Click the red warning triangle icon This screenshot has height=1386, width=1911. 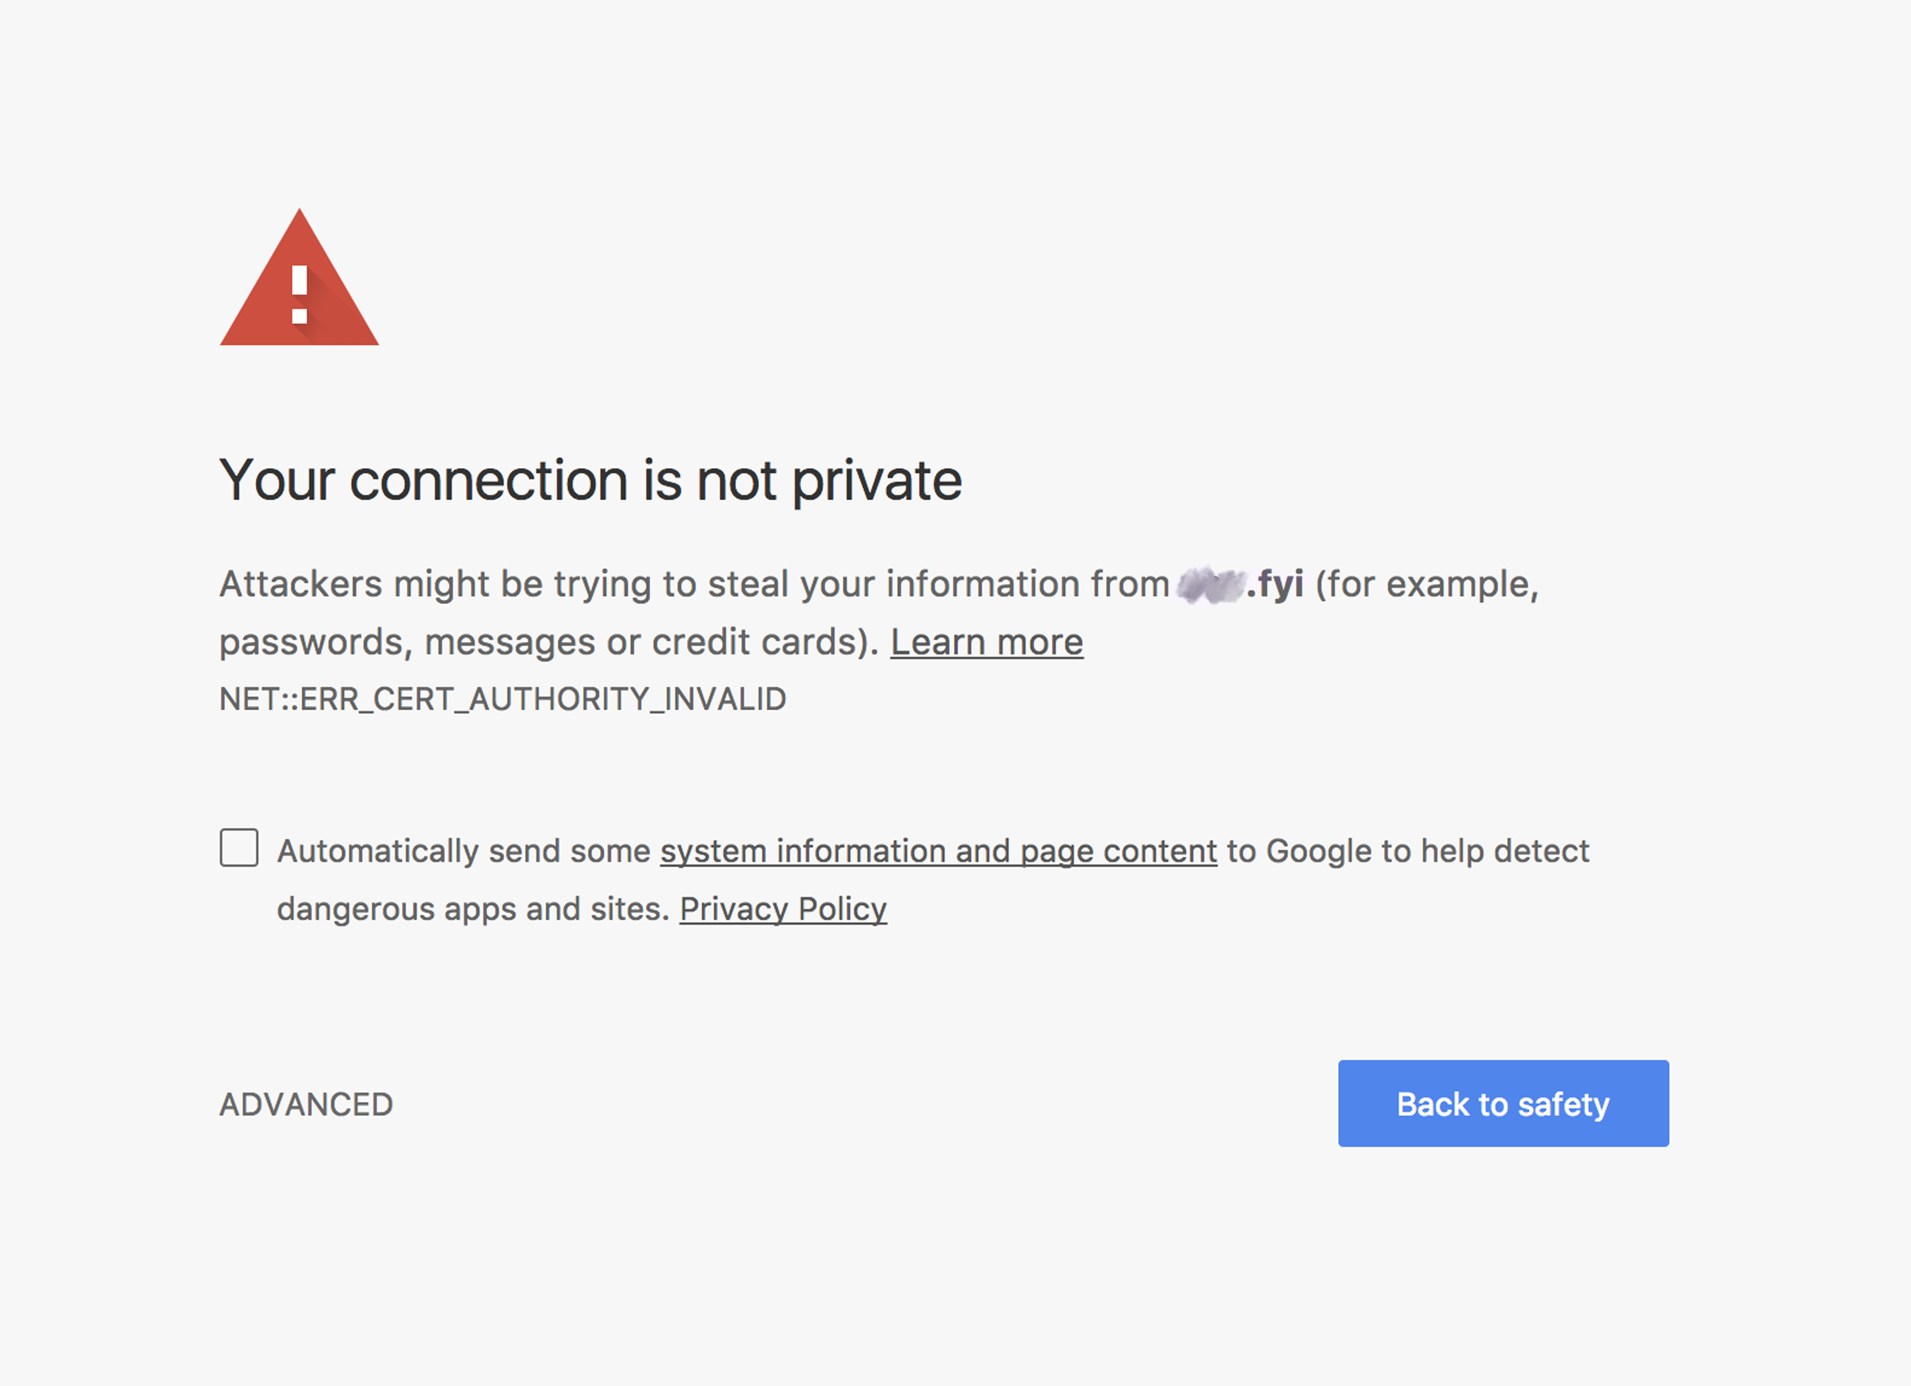(x=299, y=278)
